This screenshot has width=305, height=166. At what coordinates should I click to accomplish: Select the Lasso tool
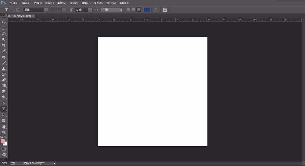4,34
